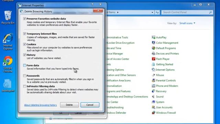Image resolution: width=220 pixels, height=124 pixels.
Task: Open RemoteApp and Desktop Connections link
Action: coord(127,96)
